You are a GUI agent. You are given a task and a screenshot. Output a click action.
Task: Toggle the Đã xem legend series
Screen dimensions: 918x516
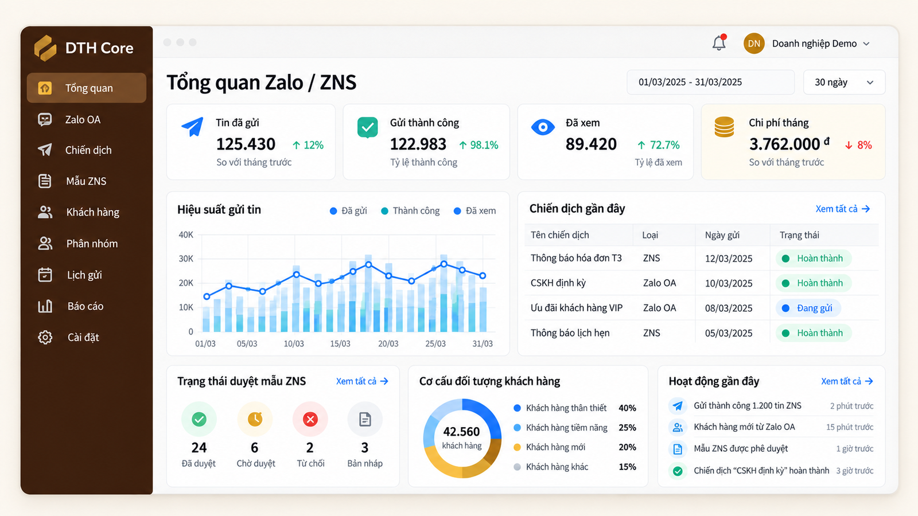coord(474,211)
